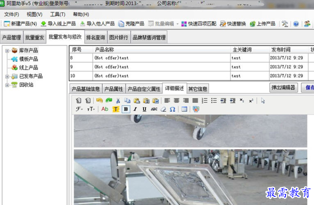
Task: Select 模板产品 in the tree
Action: pyautogui.click(x=29, y=59)
